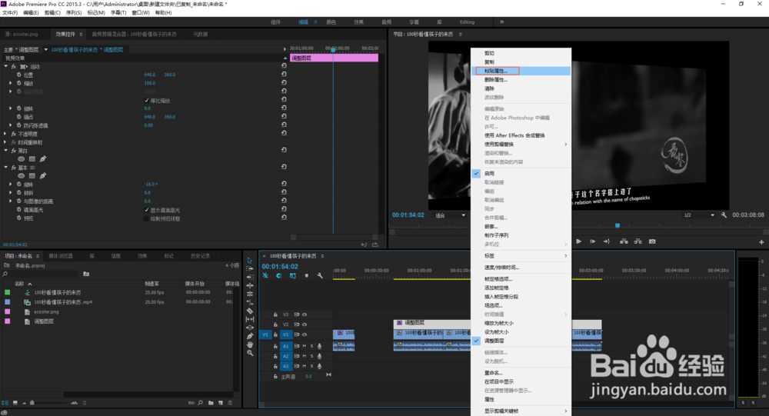Click rectangle mask icon under 黑白 effect
769x416 pixels.
(x=32, y=159)
